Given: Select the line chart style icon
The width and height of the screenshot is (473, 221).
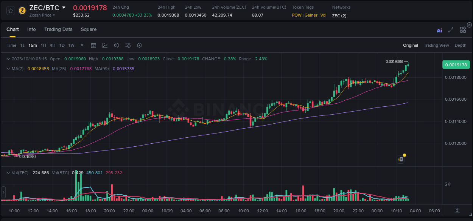Looking at the screenshot, I should click(x=105, y=45).
